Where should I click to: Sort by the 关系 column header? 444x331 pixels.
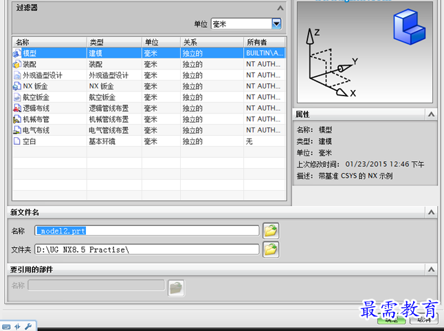coord(212,42)
